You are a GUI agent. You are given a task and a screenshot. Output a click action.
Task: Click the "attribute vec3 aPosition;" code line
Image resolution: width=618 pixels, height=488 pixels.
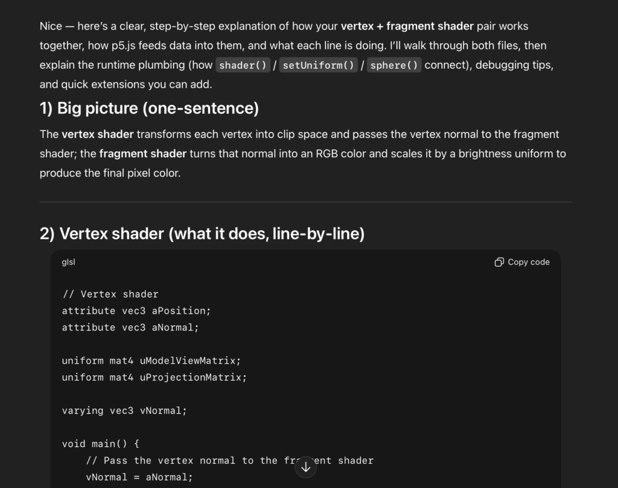point(136,311)
